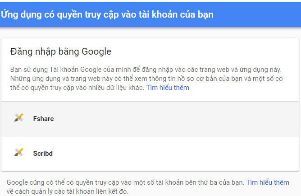
Task: Click empty space right of 'Đăng nhập bằng Google'
Action: click(x=203, y=51)
